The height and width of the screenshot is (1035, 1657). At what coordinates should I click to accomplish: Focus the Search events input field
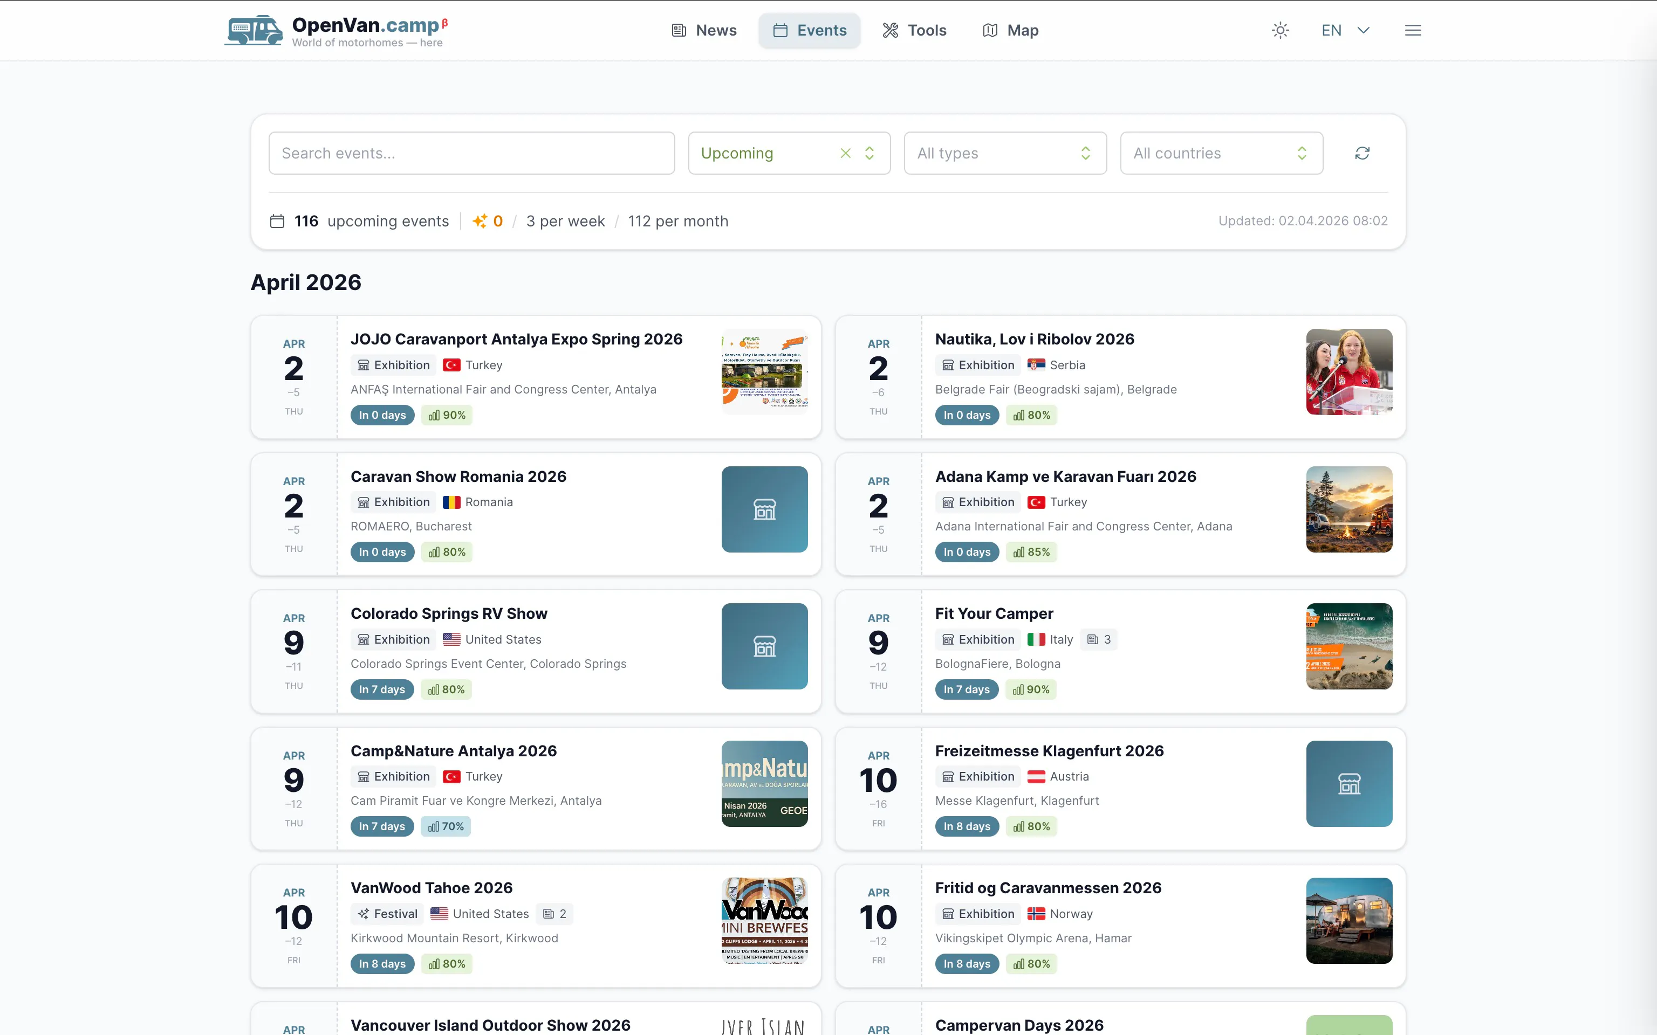pos(471,153)
